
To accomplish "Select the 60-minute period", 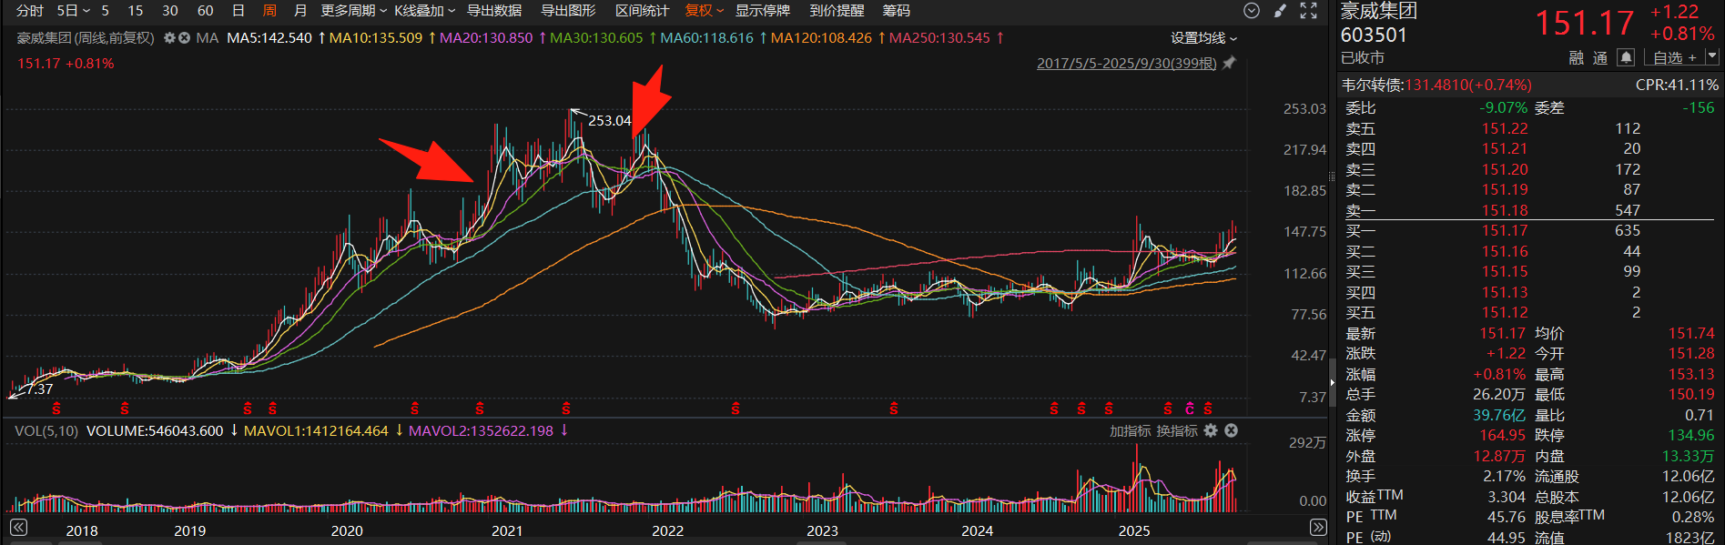I will coord(206,11).
